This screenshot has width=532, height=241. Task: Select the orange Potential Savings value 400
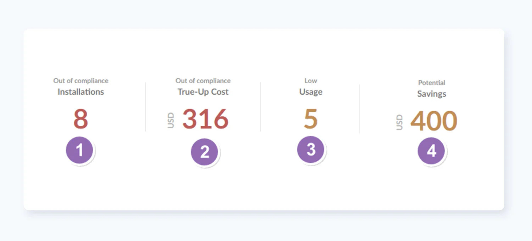click(434, 121)
